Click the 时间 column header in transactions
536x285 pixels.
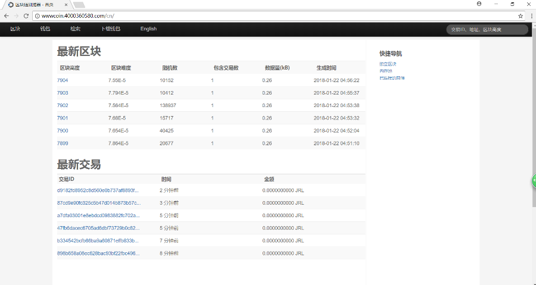[167, 179]
